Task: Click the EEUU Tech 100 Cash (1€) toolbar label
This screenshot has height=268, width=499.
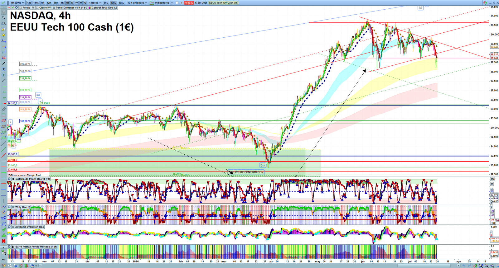Action: point(224,3)
